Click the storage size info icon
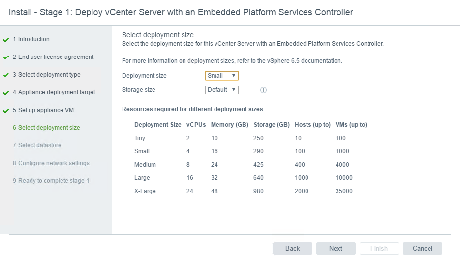Screen dimensions: 460x257 click(263, 90)
